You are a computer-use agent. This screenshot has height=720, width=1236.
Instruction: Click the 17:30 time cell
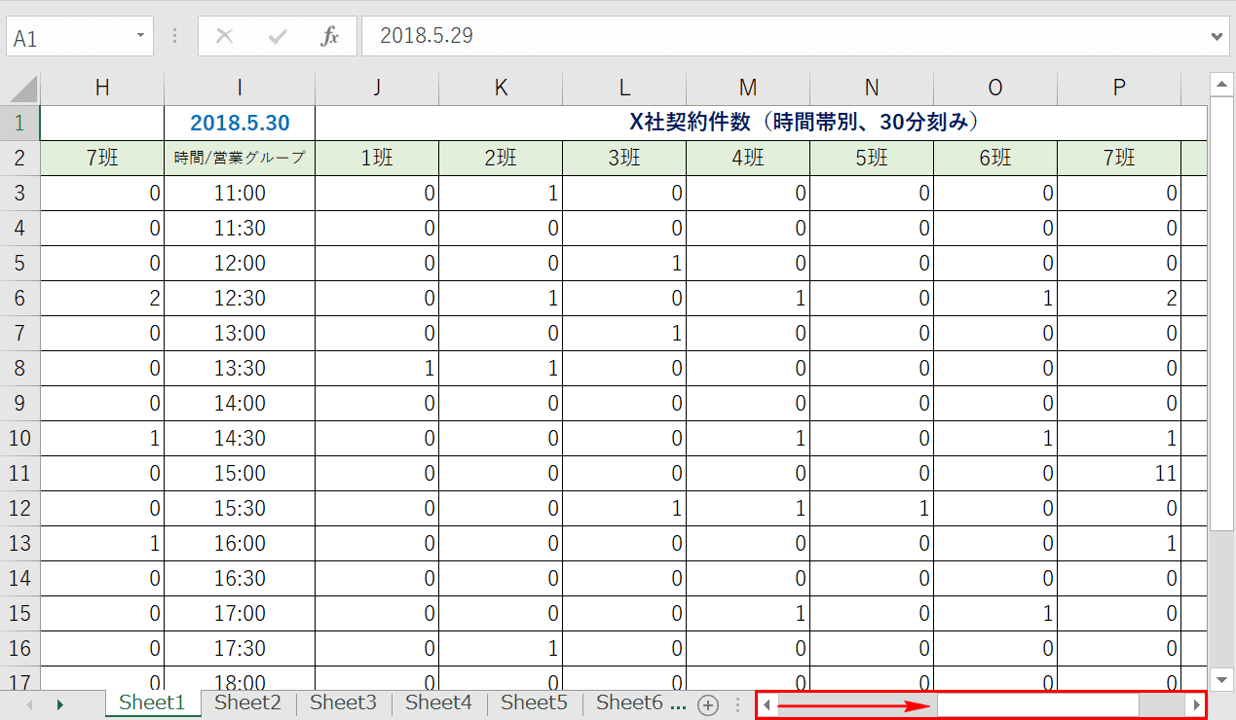click(240, 648)
